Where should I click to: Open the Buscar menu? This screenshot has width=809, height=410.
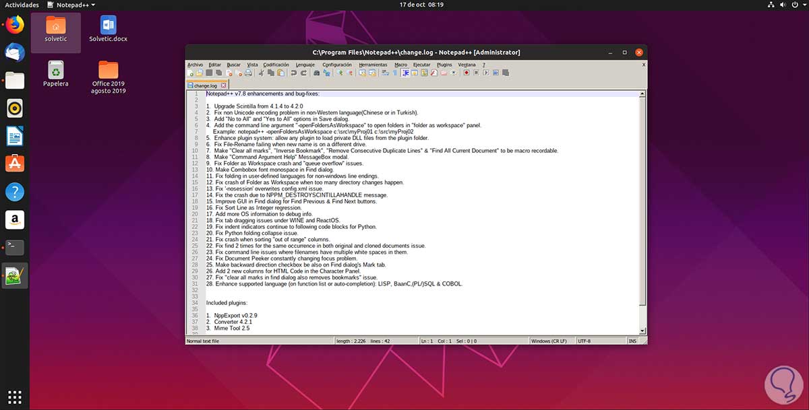(233, 65)
